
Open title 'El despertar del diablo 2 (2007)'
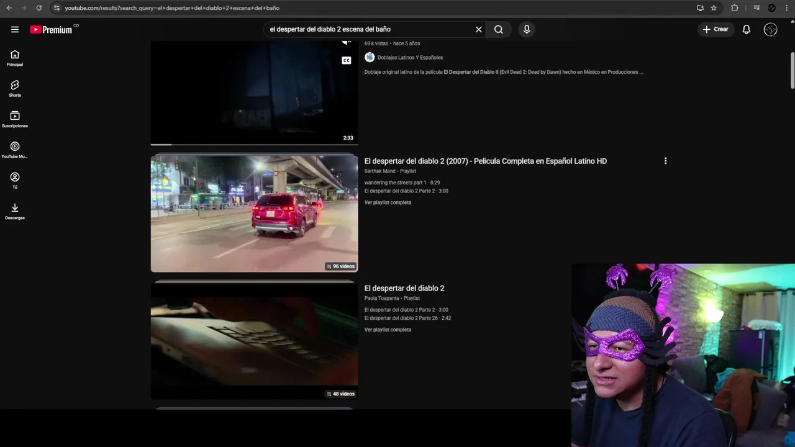pos(485,161)
